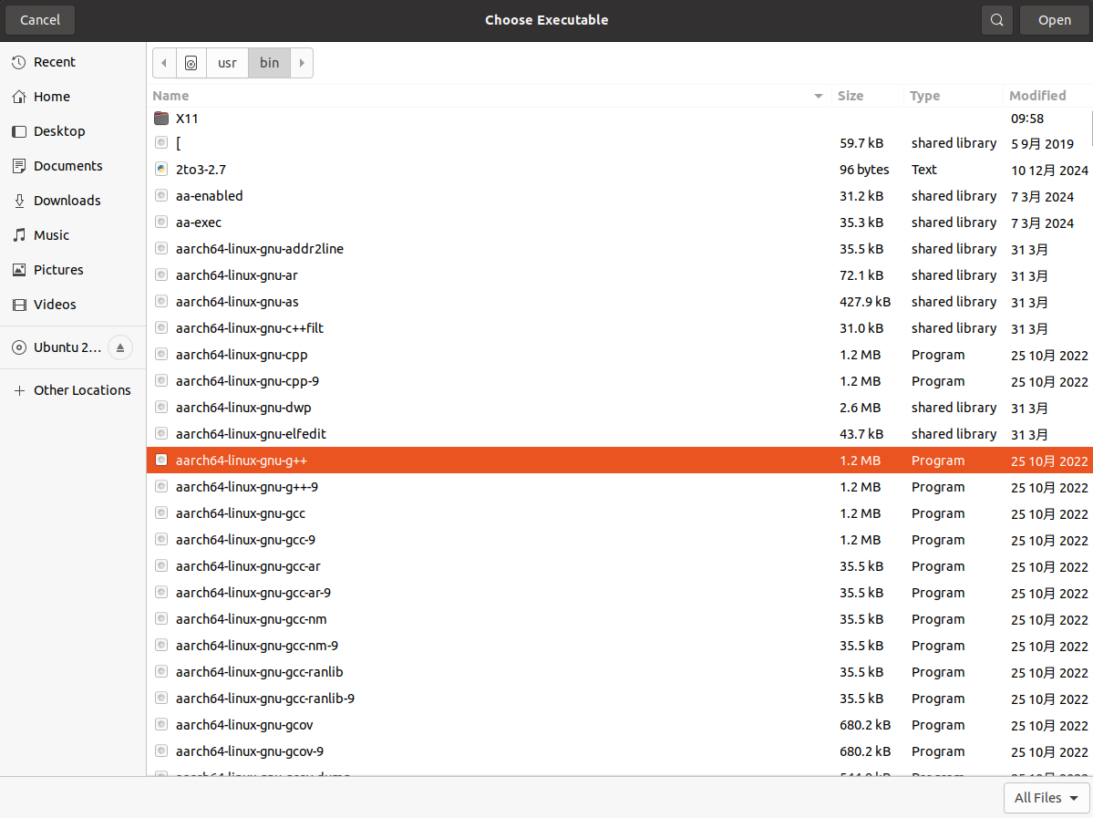This screenshot has width=1093, height=818.
Task: Click the plus icon beside Other Locations
Action: click(x=19, y=390)
